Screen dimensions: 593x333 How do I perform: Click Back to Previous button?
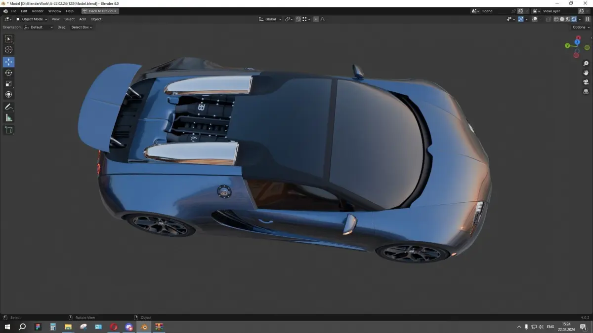(100, 11)
